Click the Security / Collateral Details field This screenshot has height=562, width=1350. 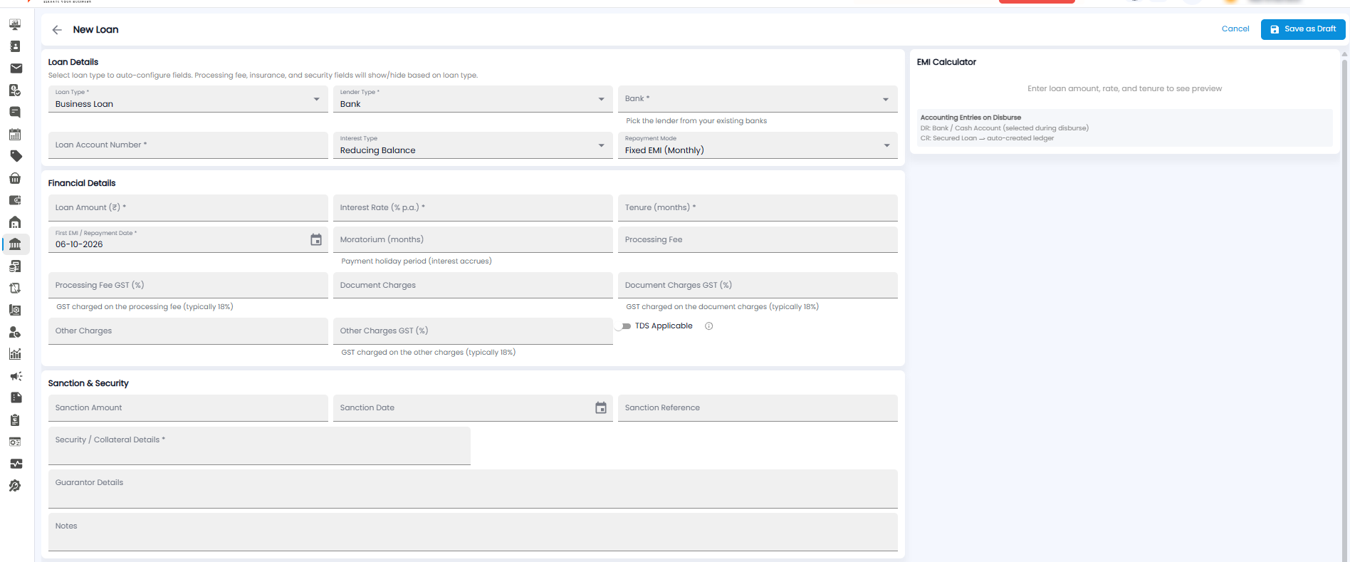pyautogui.click(x=259, y=446)
